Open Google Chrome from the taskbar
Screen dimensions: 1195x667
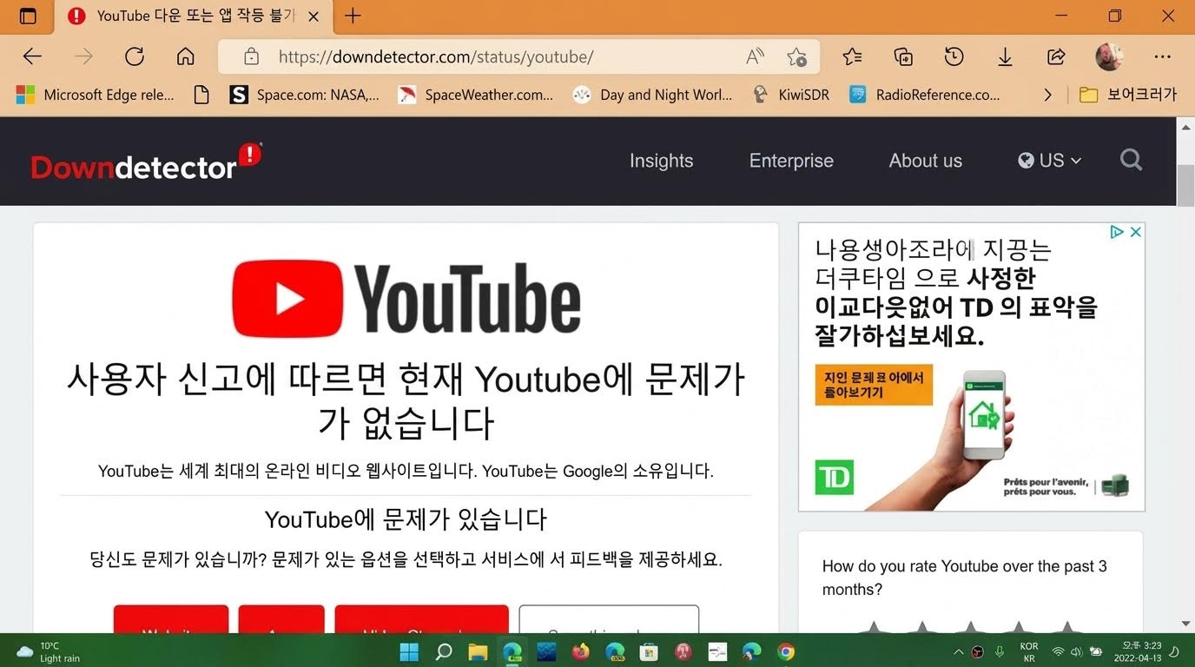(785, 651)
